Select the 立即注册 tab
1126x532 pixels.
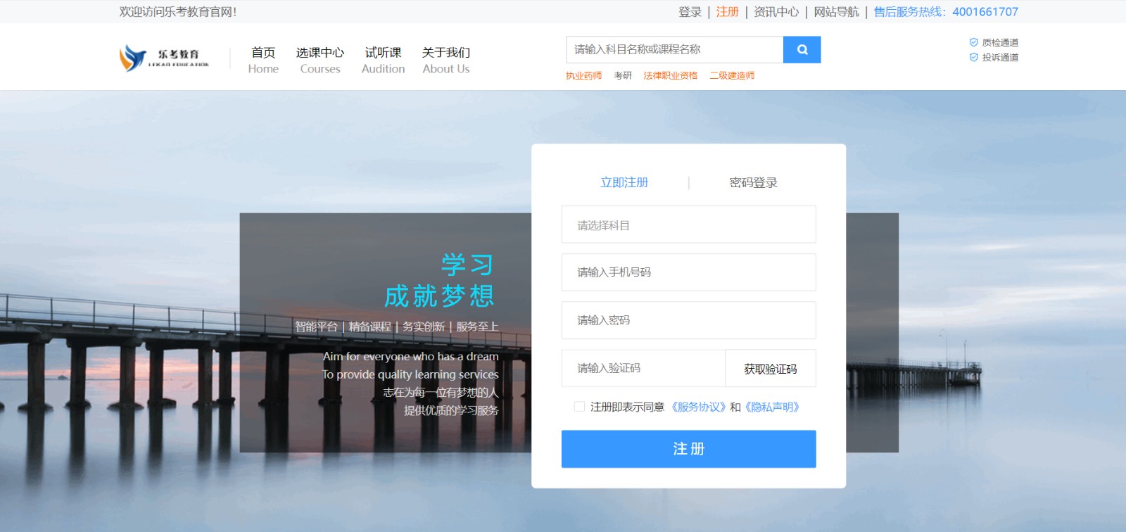[624, 183]
